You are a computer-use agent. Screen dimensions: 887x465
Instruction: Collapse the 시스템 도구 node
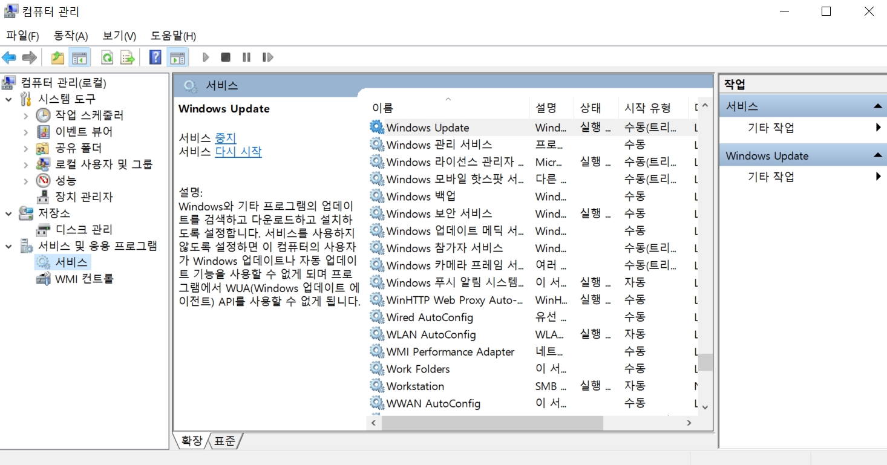(8, 99)
